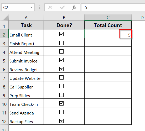The height and width of the screenshot is (131, 145).
Task: Select column A header
Action: click(x=26, y=18)
